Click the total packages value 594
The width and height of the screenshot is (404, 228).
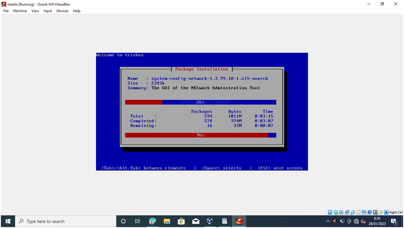pyautogui.click(x=208, y=116)
